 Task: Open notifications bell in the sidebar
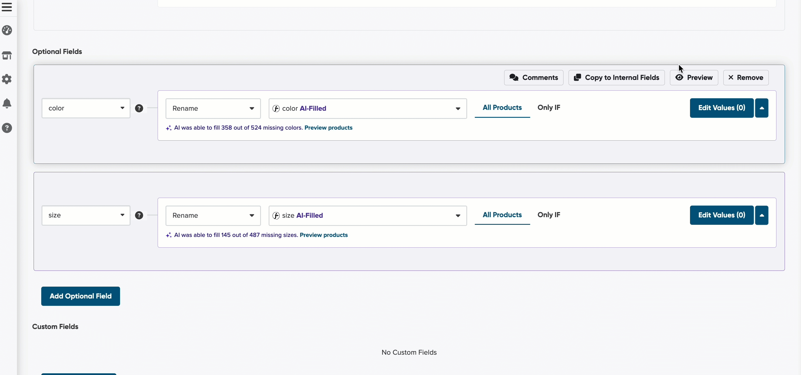tap(7, 103)
